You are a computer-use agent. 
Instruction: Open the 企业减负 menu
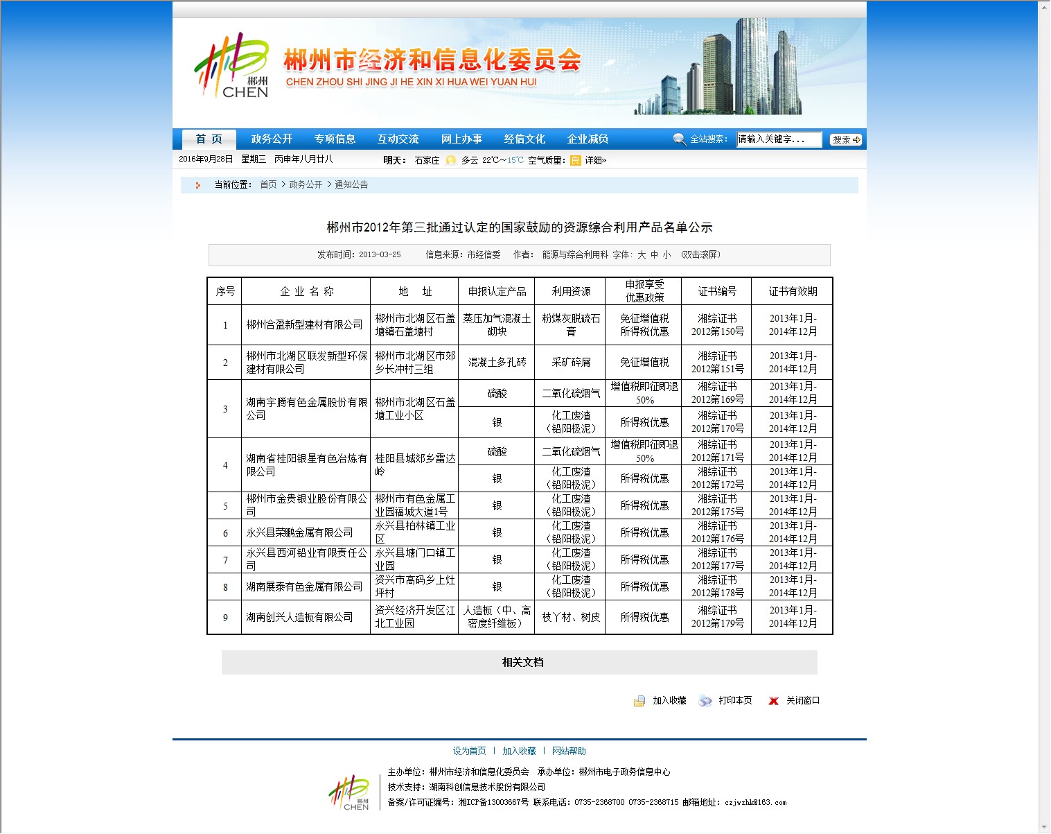tap(588, 139)
